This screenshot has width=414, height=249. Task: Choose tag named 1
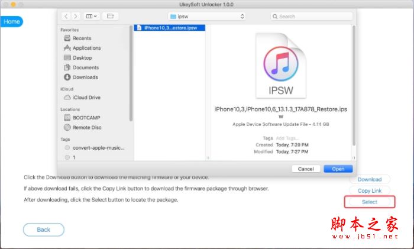click(x=74, y=157)
